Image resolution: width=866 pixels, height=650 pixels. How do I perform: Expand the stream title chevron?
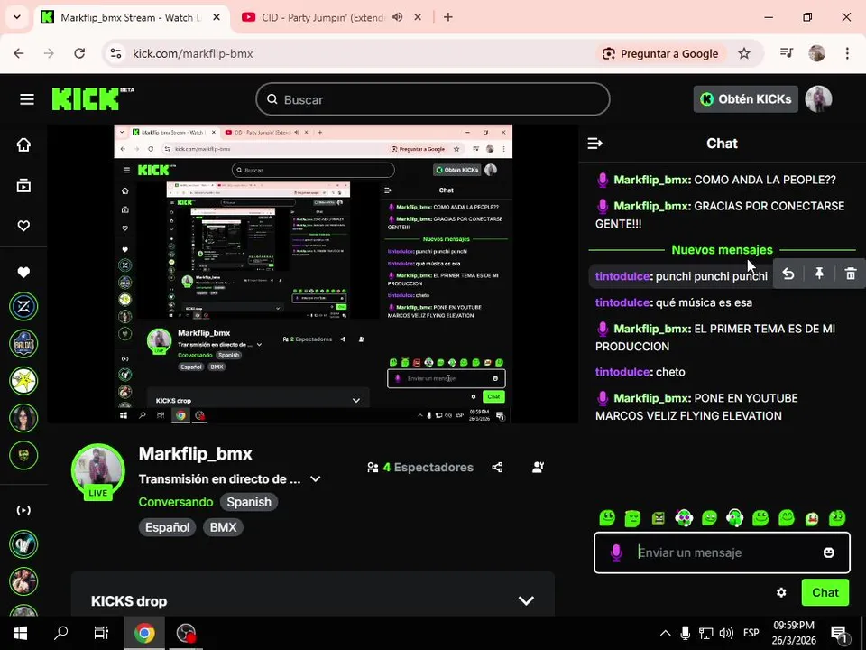pyautogui.click(x=316, y=479)
